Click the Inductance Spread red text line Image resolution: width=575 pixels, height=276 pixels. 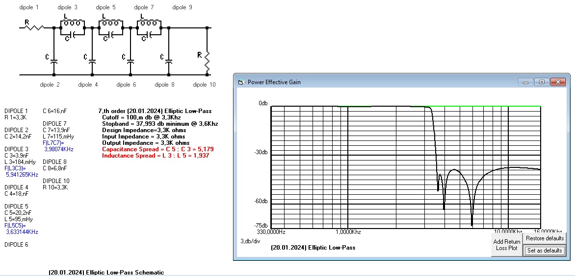click(155, 155)
